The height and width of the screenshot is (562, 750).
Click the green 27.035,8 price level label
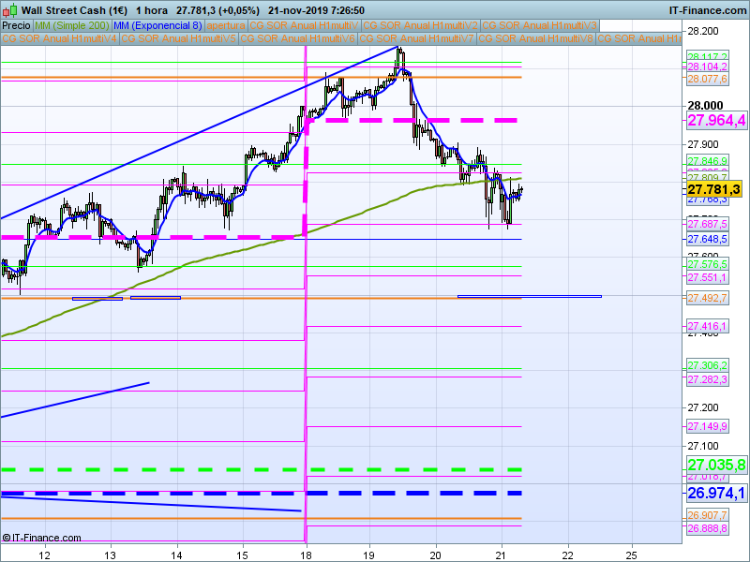pyautogui.click(x=715, y=466)
